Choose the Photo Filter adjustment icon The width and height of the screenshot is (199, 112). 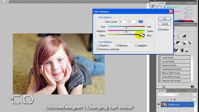[x=184, y=43]
